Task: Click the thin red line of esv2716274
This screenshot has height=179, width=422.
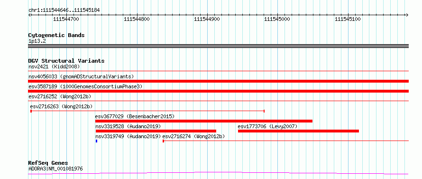Action: tap(285, 141)
